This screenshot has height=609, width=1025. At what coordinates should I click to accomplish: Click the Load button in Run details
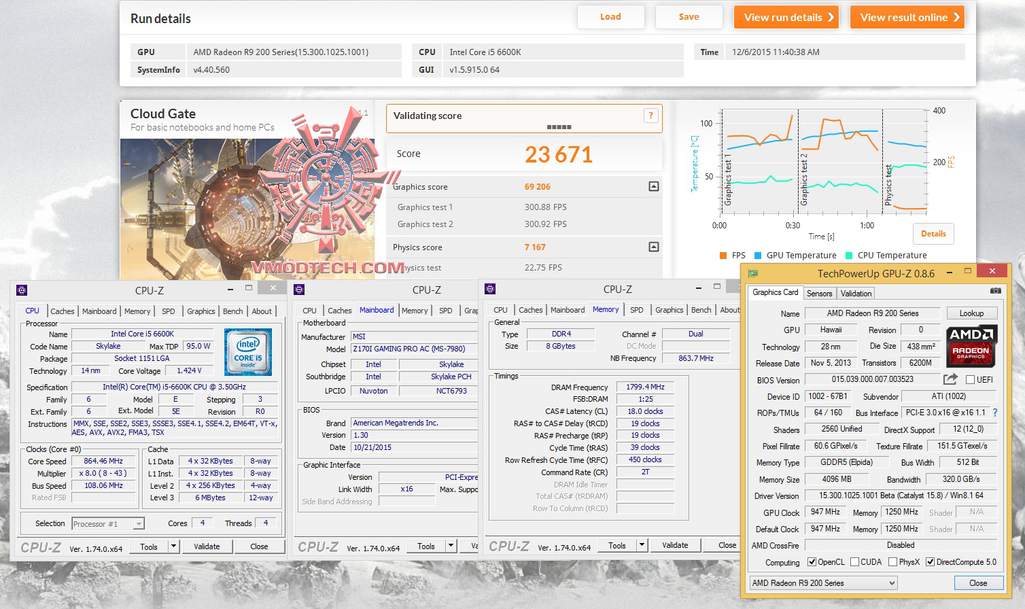610,17
